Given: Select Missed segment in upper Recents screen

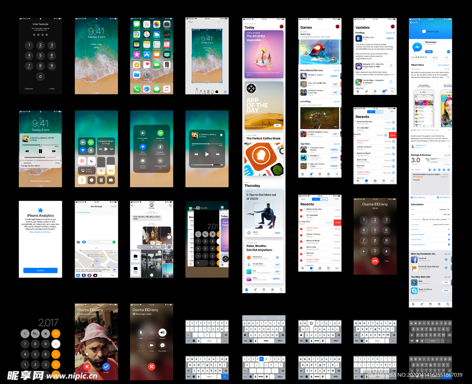Looking at the screenshot, I should (x=379, y=112).
